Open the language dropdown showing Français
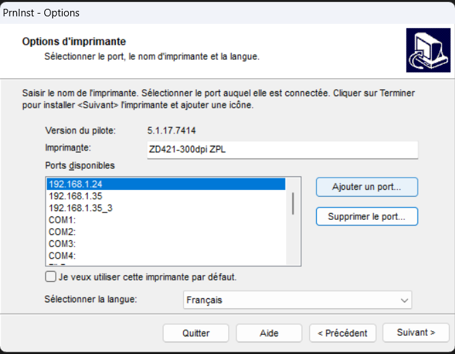 click(x=298, y=300)
